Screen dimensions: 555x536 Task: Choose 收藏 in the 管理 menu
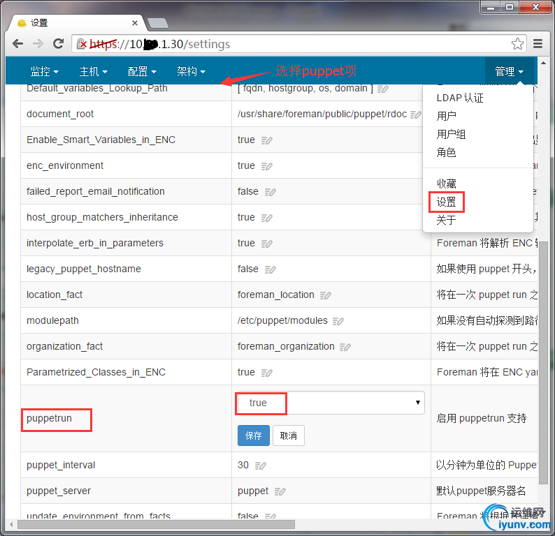point(446,184)
